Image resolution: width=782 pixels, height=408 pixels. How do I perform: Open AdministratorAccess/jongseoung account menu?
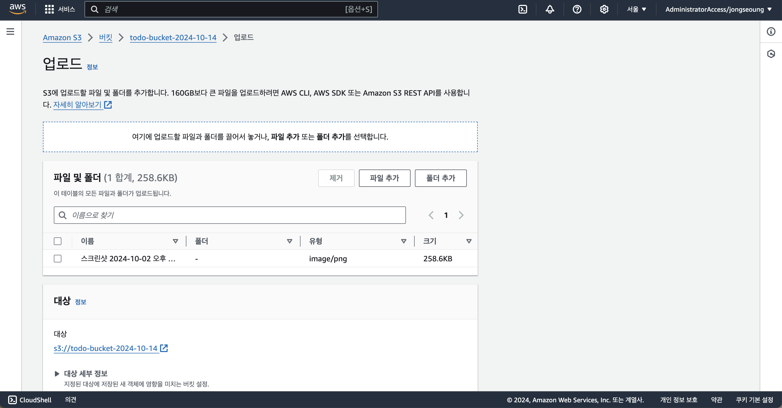coord(718,10)
